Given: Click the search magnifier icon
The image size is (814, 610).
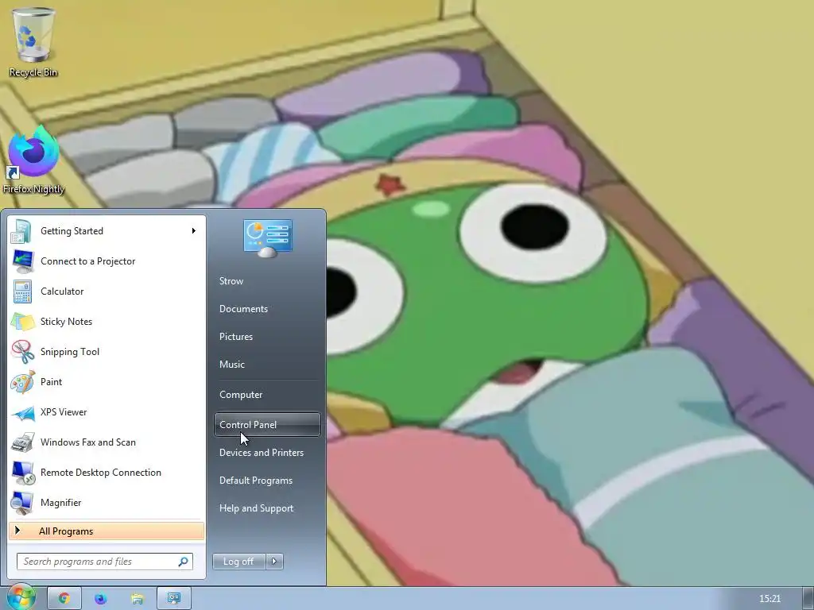Looking at the screenshot, I should click(x=183, y=562).
